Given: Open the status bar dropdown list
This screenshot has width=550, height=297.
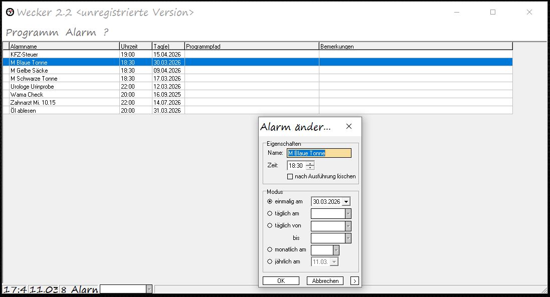Looking at the screenshot, I should 148,289.
